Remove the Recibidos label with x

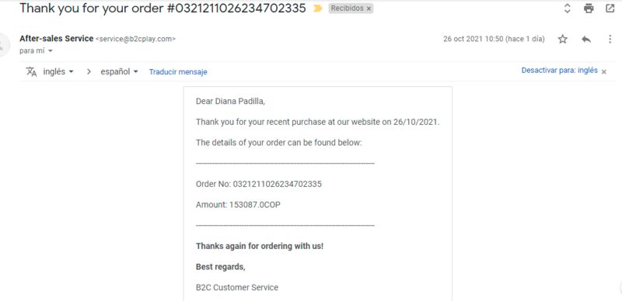coord(369,9)
